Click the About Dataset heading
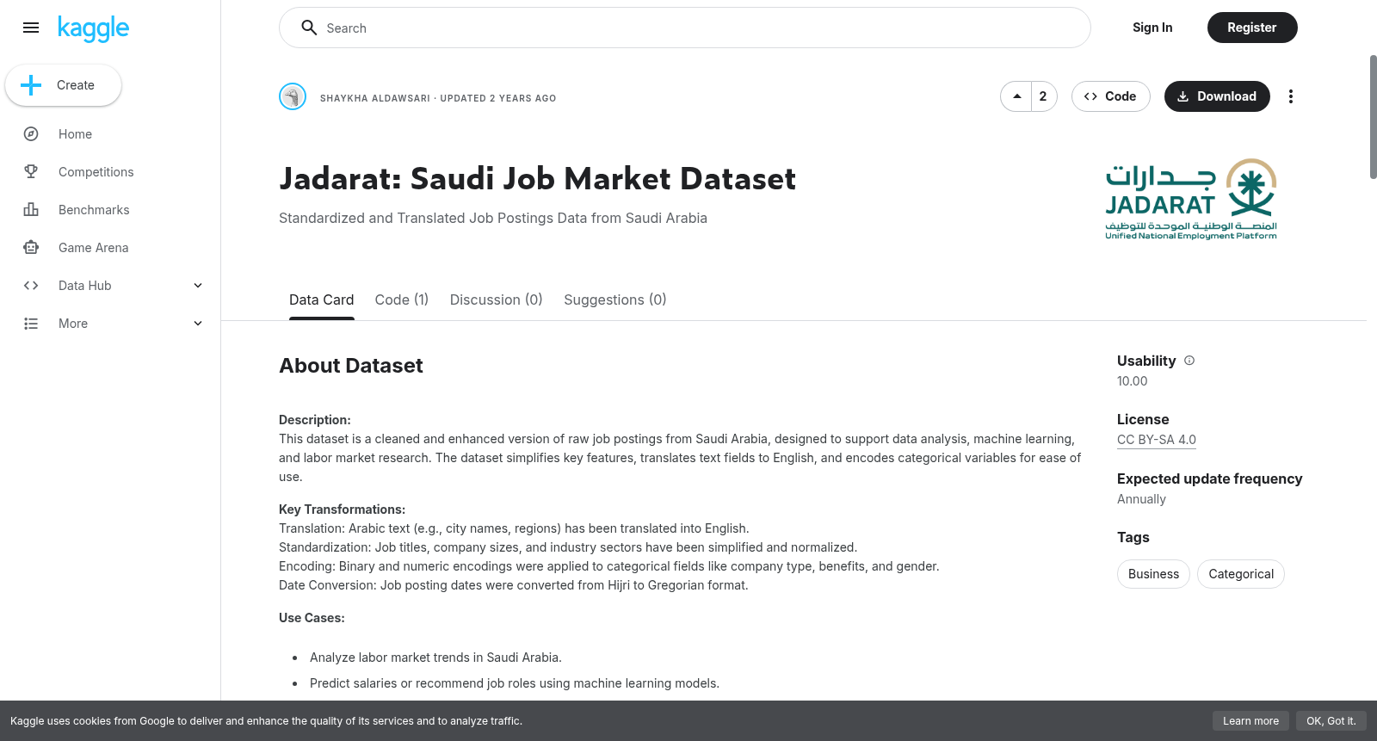The height and width of the screenshot is (741, 1377). [351, 366]
